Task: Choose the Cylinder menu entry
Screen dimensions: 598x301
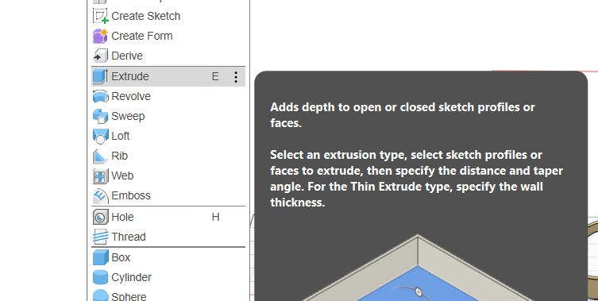Action: (168, 277)
